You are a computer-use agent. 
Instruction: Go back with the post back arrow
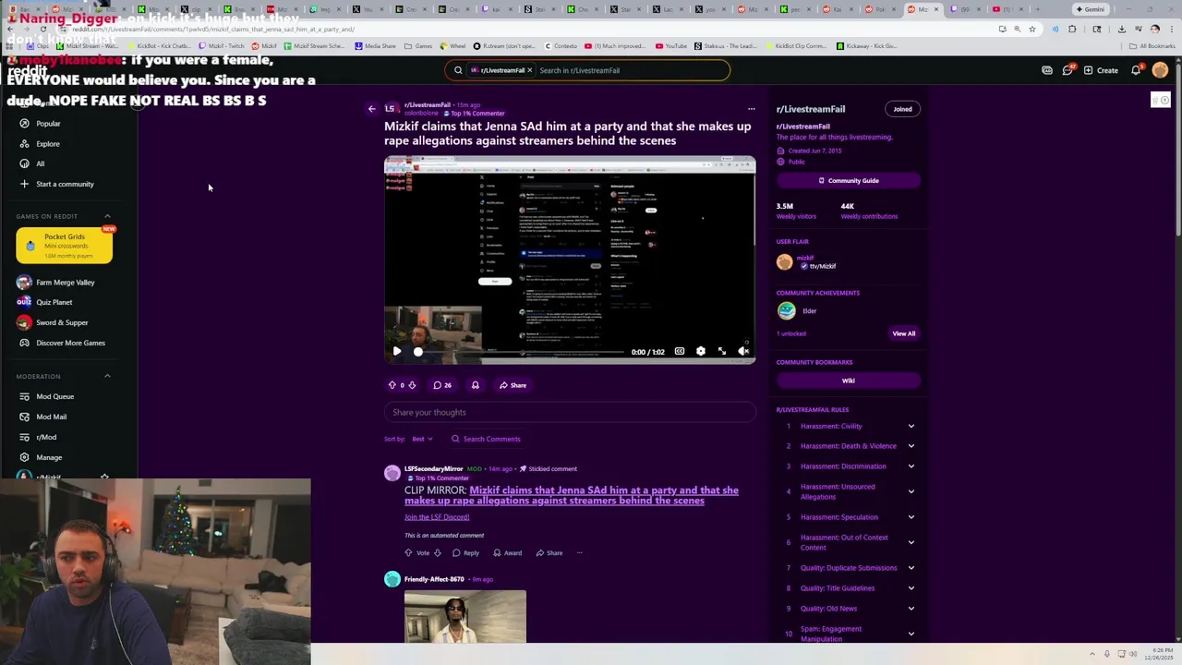pyautogui.click(x=372, y=109)
